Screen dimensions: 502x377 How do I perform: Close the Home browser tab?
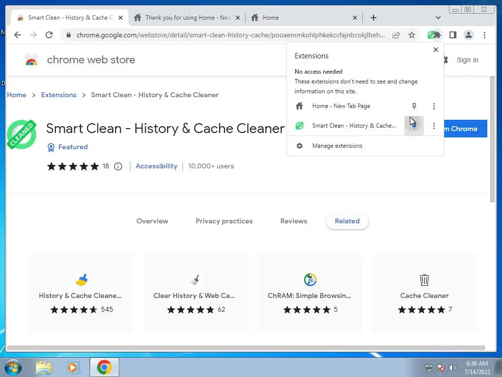355,18
